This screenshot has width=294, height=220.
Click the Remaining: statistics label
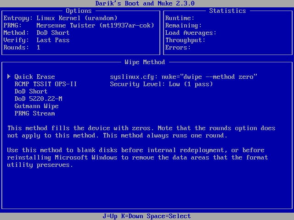point(183,26)
